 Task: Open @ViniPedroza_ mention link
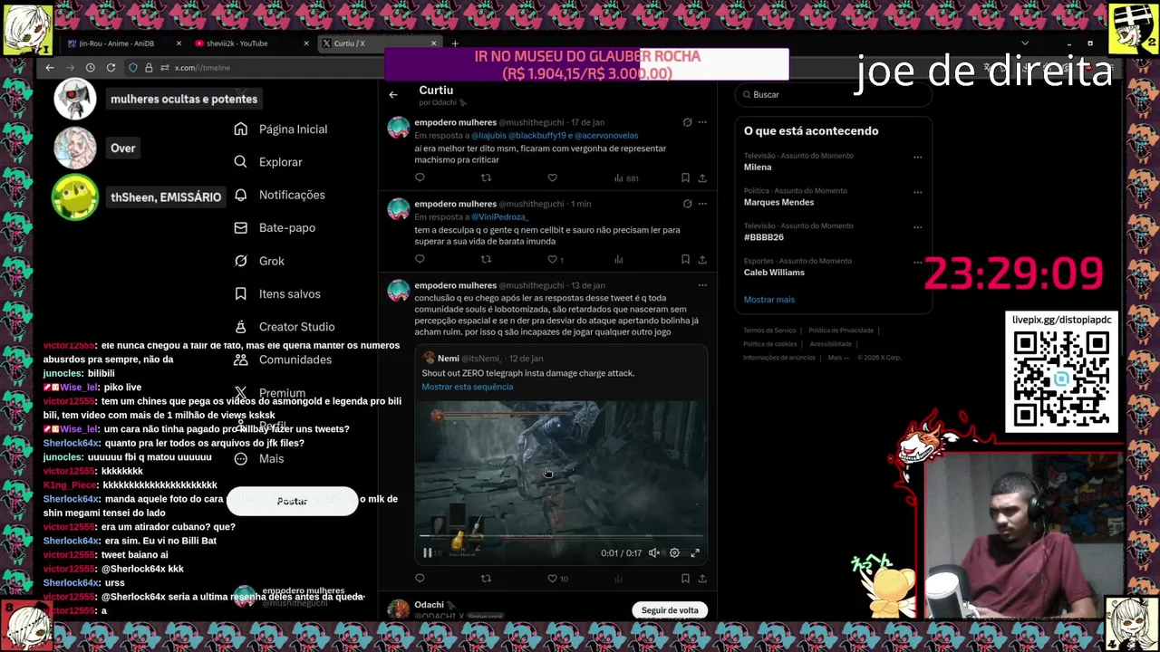498,217
